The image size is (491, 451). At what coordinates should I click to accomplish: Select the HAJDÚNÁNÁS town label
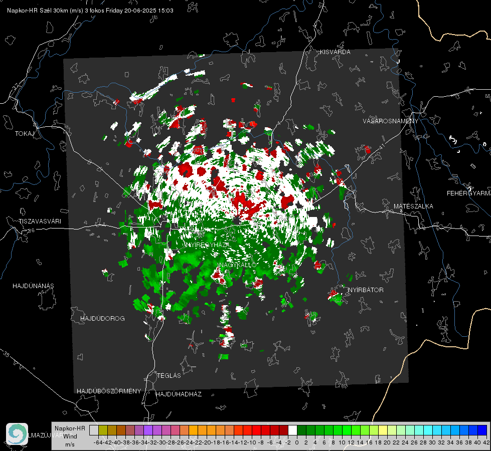click(33, 286)
